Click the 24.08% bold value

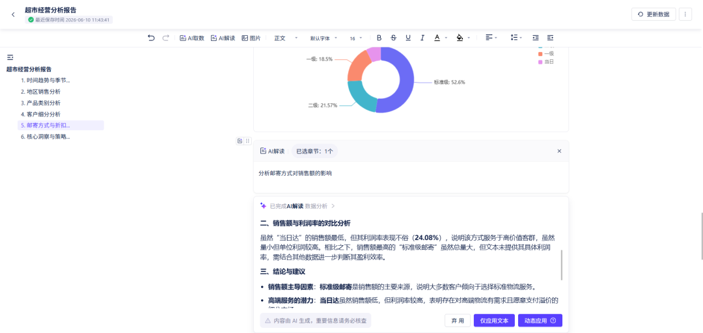428,237
